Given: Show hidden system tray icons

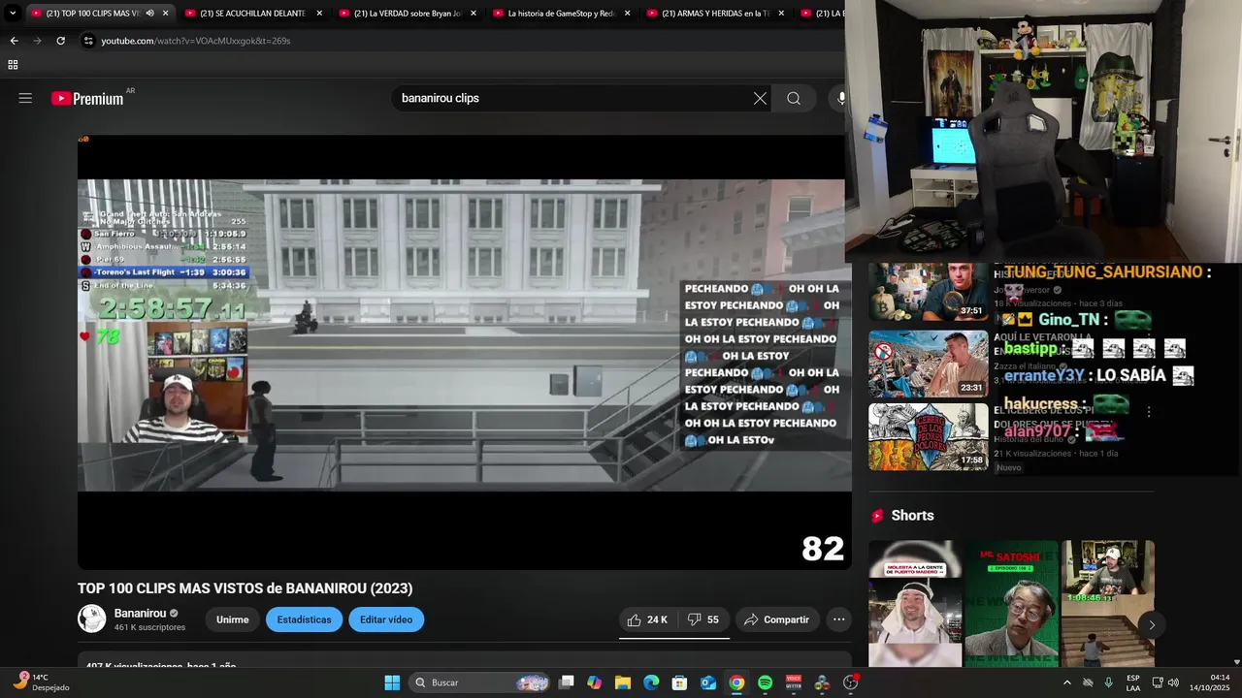Looking at the screenshot, I should tap(1067, 682).
